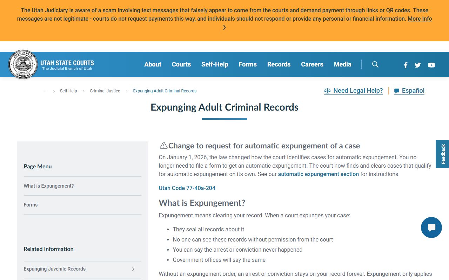Go to Self-Help breadcrumb link
This screenshot has width=449, height=280.
click(x=68, y=91)
